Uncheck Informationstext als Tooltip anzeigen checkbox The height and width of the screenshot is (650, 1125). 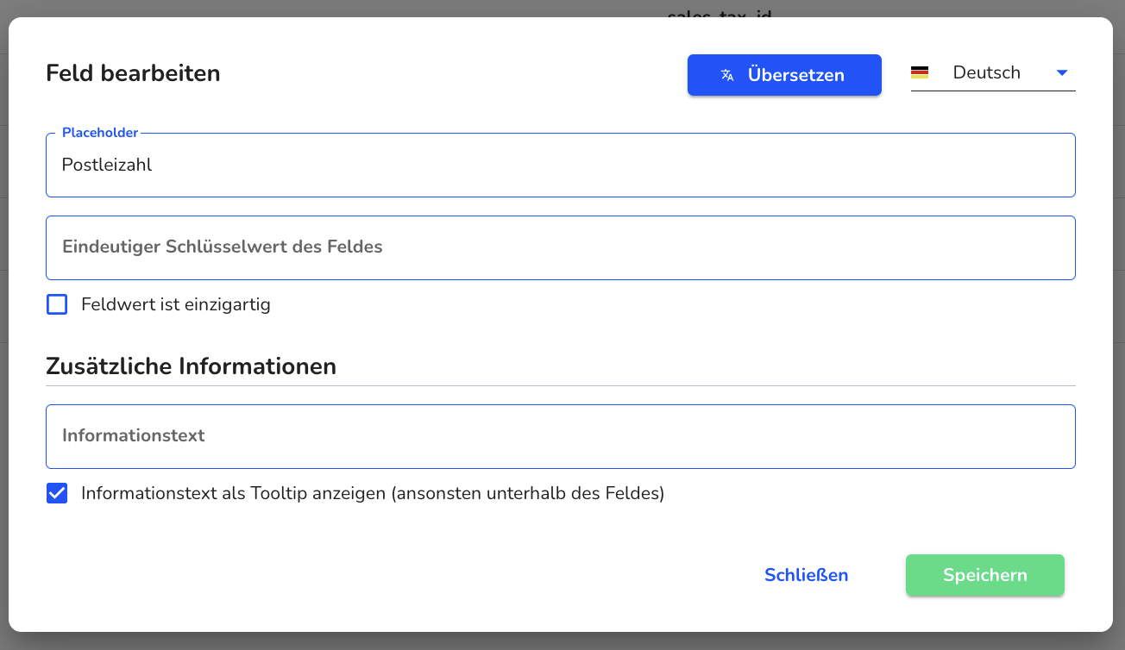[x=57, y=493]
